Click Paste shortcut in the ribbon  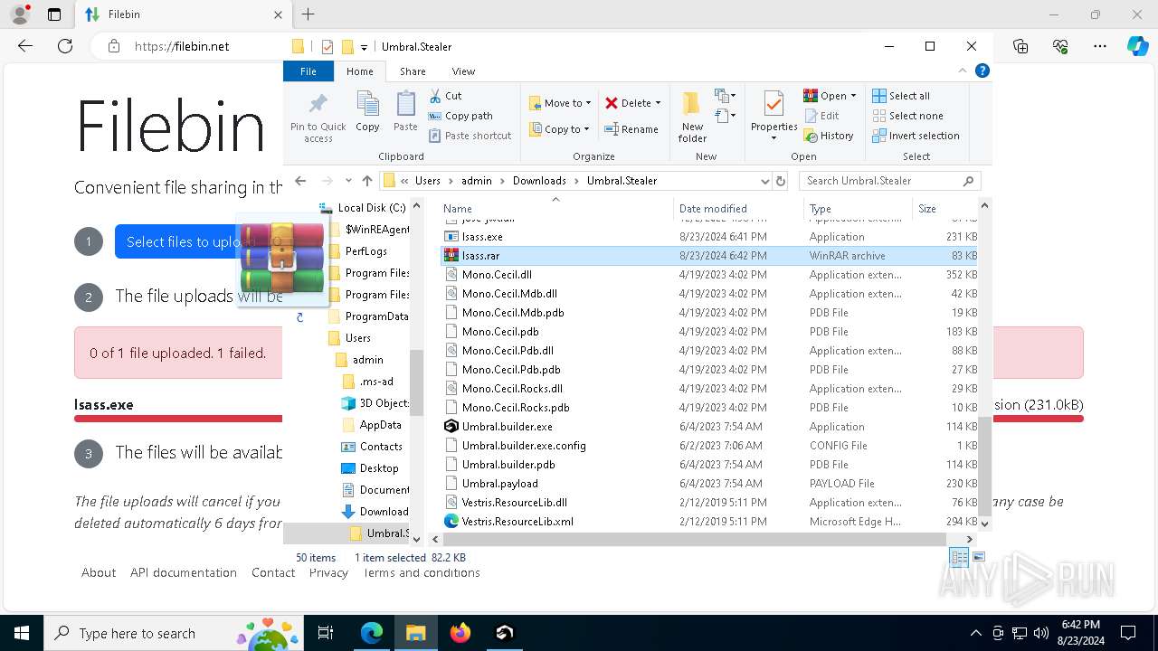point(470,136)
